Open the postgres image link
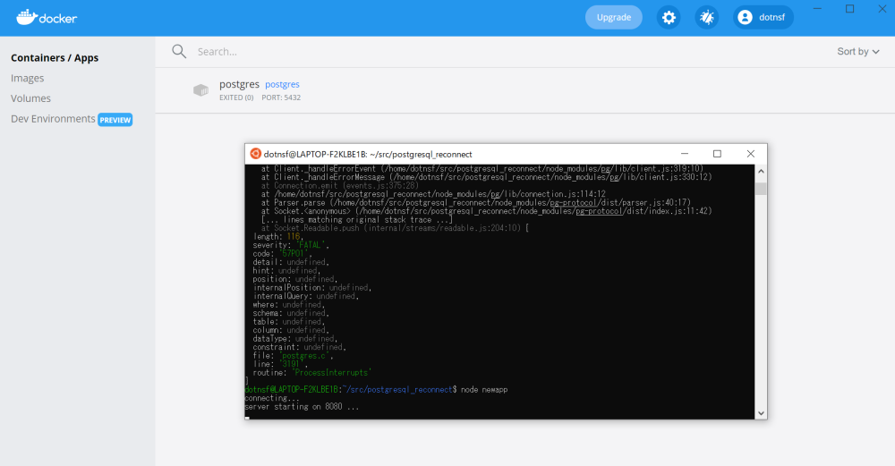 pos(282,84)
